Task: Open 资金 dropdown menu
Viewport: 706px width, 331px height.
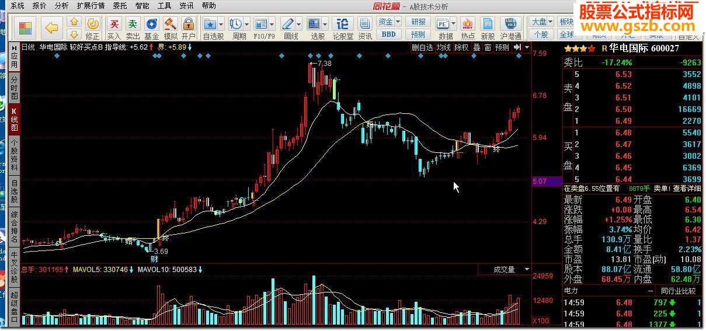Action: click(389, 22)
